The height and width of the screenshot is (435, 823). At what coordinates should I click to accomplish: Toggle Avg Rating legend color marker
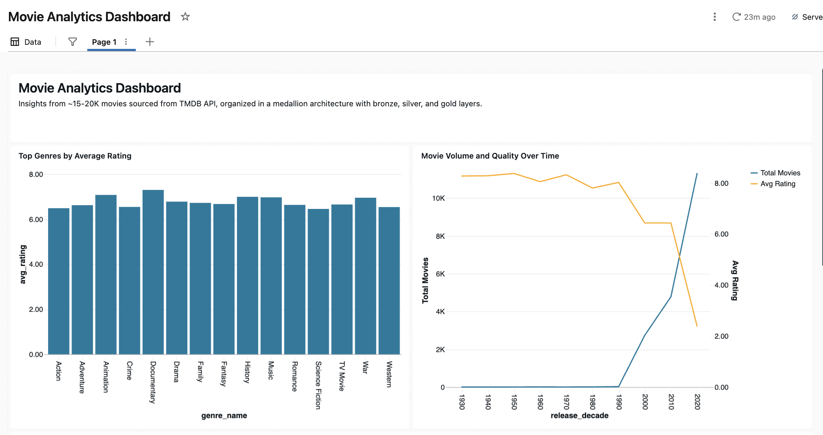(x=754, y=184)
